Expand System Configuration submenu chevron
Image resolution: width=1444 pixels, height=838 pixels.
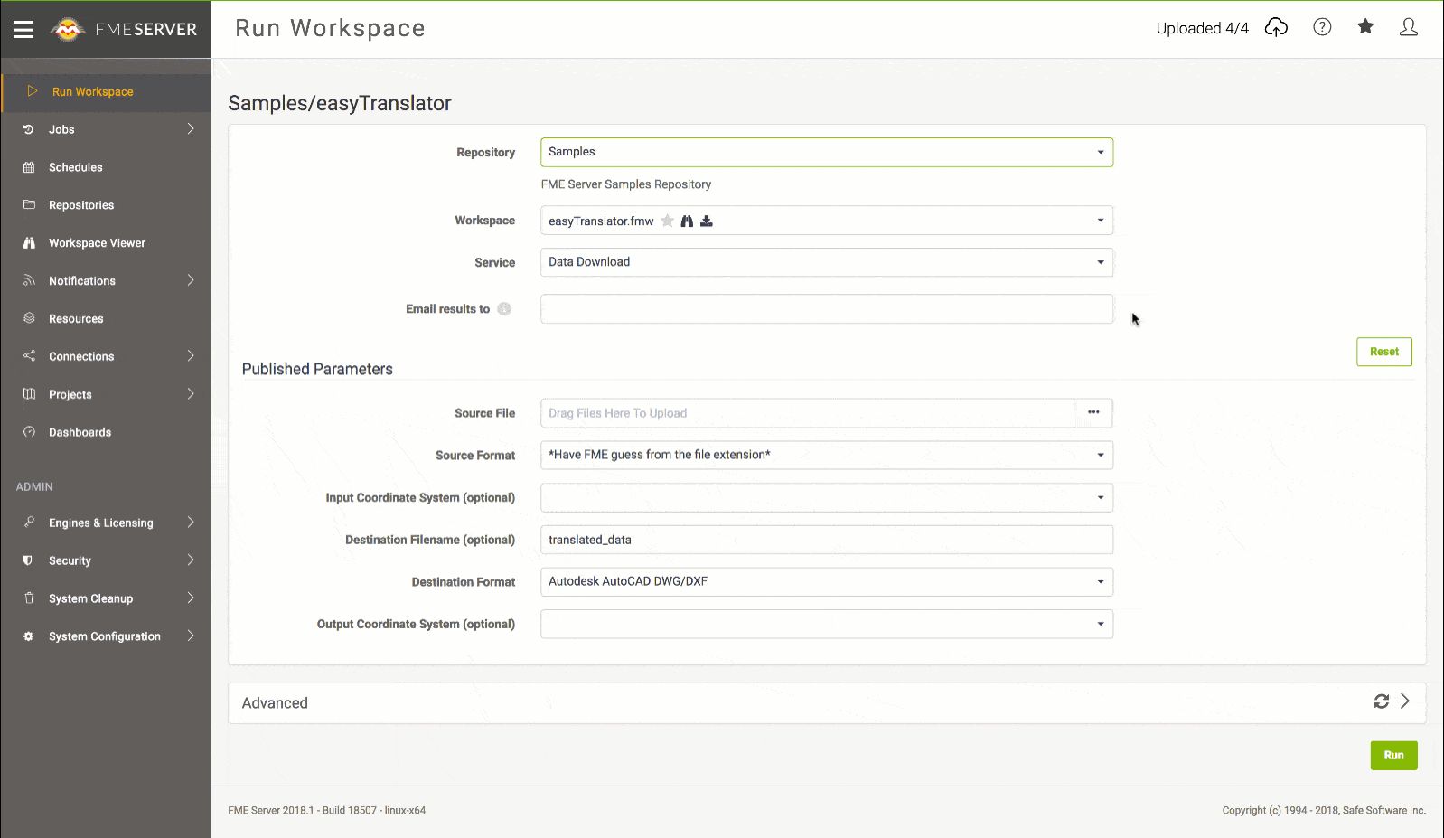point(191,636)
